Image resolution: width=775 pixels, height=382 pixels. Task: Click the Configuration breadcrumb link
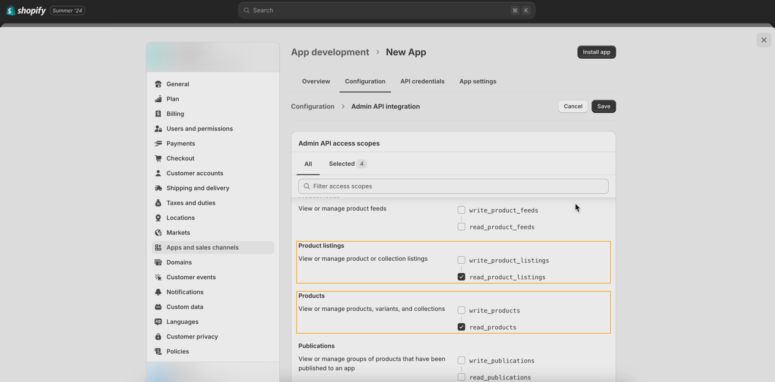pos(313,107)
